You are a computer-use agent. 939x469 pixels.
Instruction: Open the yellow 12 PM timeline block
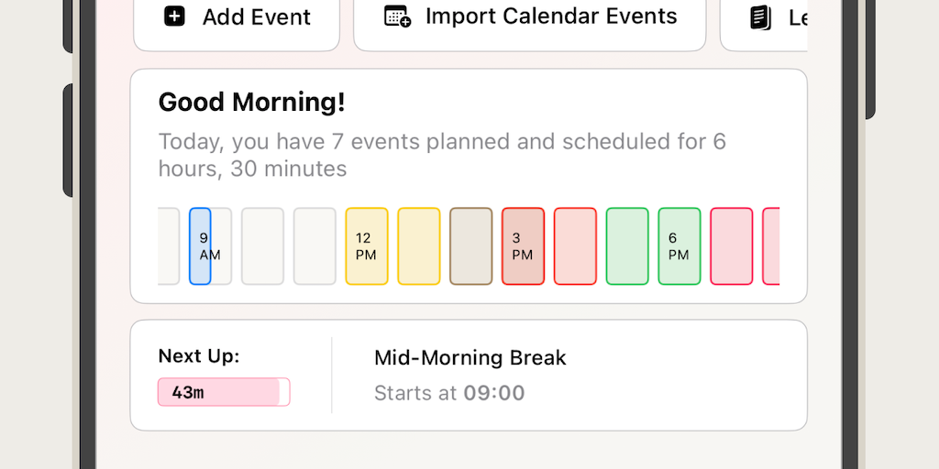click(367, 245)
